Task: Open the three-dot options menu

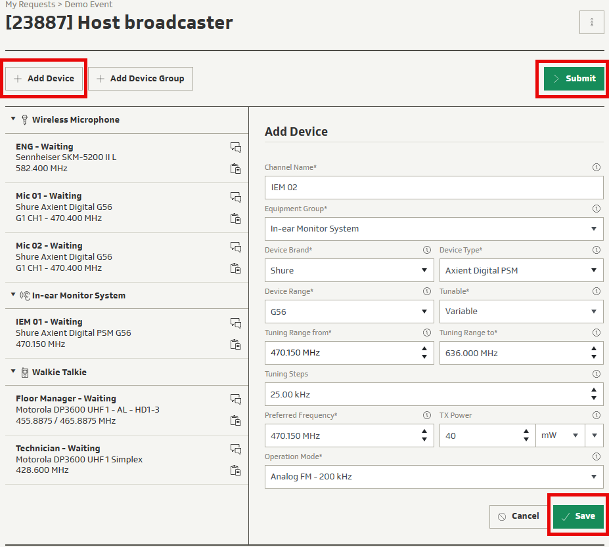Action: click(591, 22)
